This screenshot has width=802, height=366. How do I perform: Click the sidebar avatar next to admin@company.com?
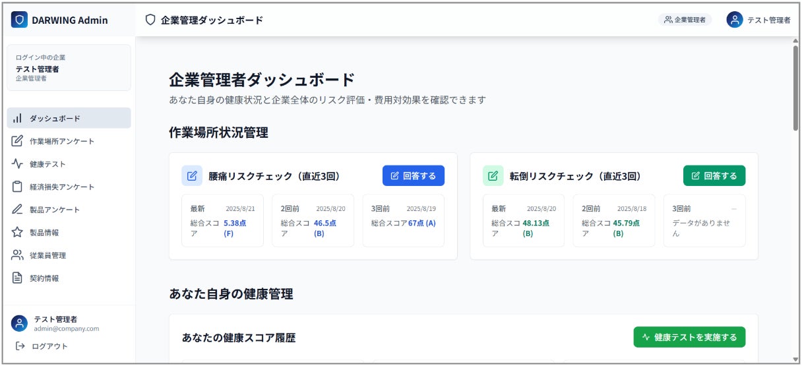point(20,323)
